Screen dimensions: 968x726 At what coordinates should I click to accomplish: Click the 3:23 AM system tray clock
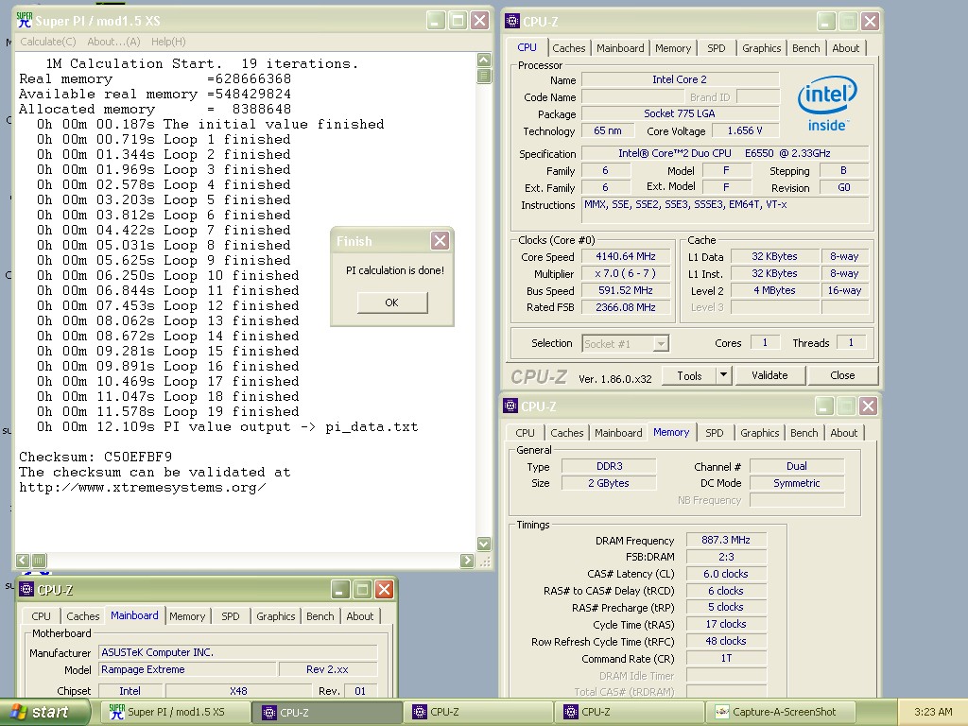point(933,712)
